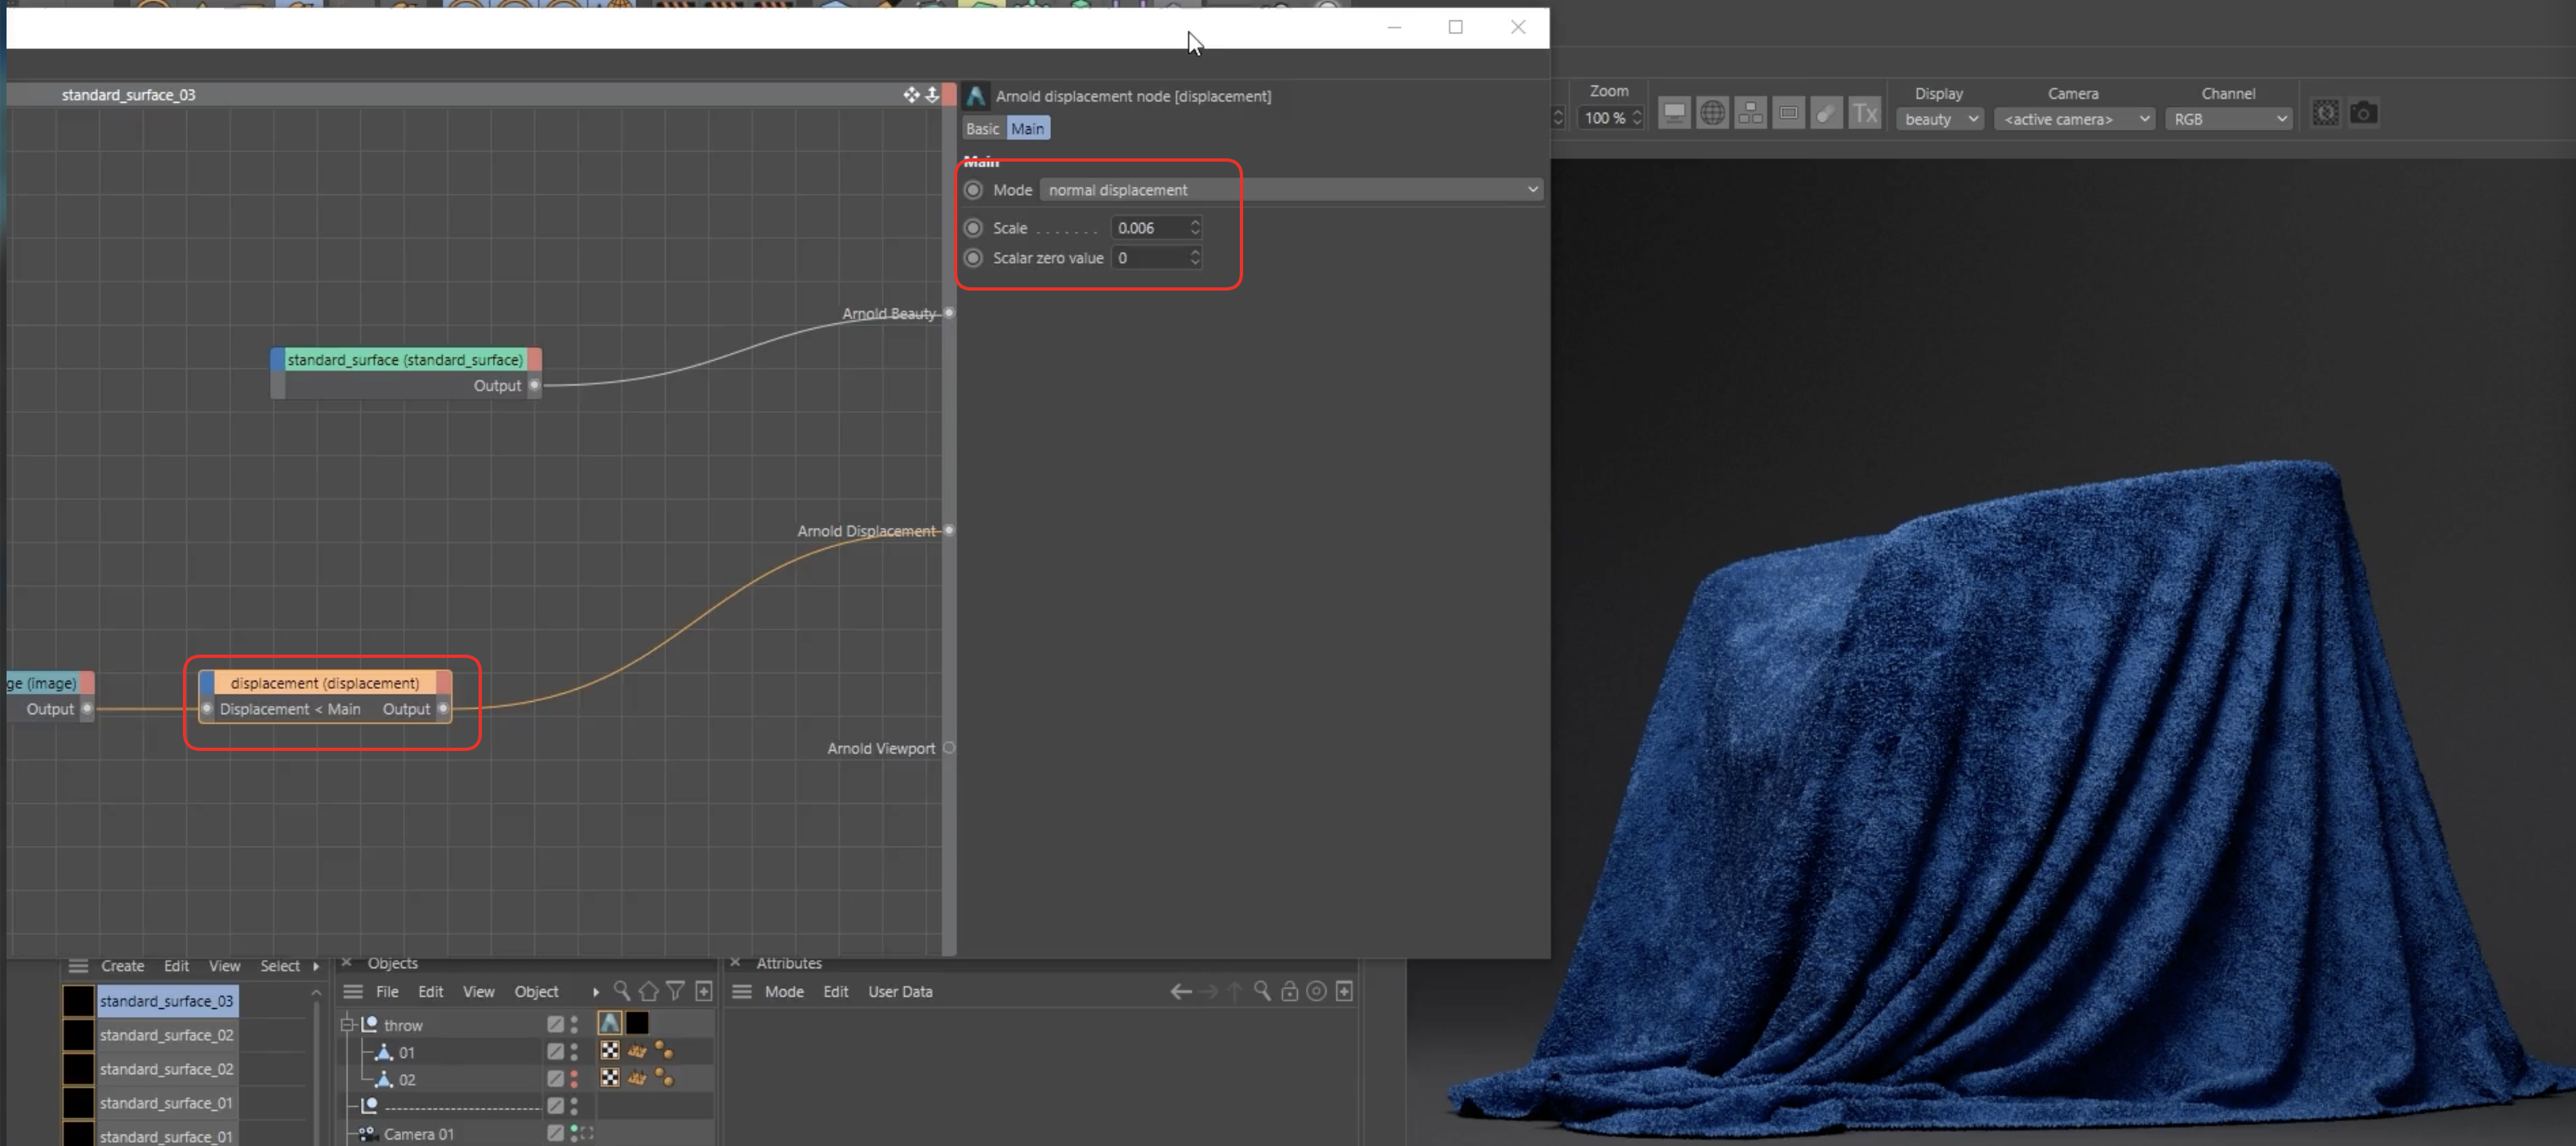Toggle the Scale animation radio dot
2576x1146 pixels.
[973, 228]
